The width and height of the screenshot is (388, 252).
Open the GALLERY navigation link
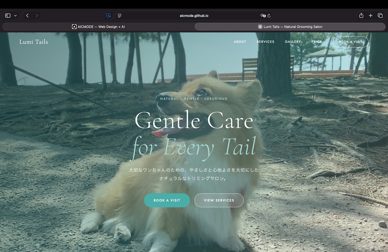coord(293,42)
